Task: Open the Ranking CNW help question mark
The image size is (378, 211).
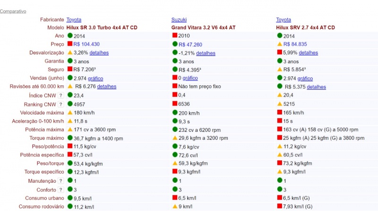Action: (x=61, y=104)
